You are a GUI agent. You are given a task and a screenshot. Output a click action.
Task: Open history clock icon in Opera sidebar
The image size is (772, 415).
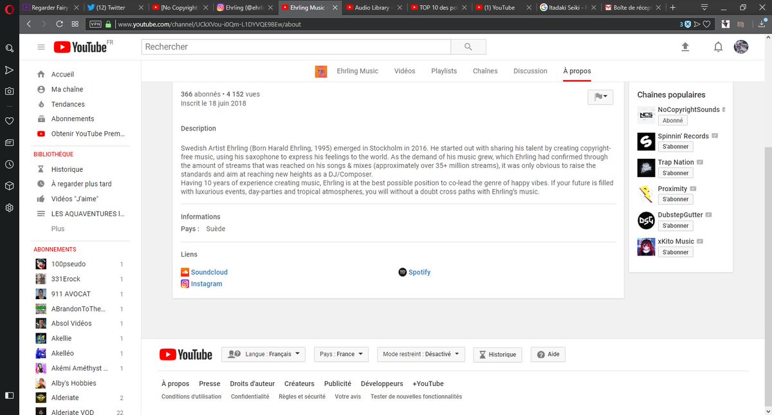tap(9, 164)
